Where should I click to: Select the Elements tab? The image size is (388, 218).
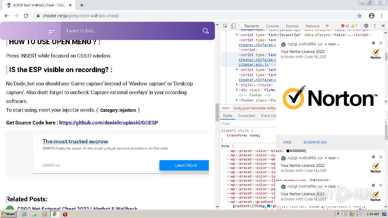pos(252,26)
